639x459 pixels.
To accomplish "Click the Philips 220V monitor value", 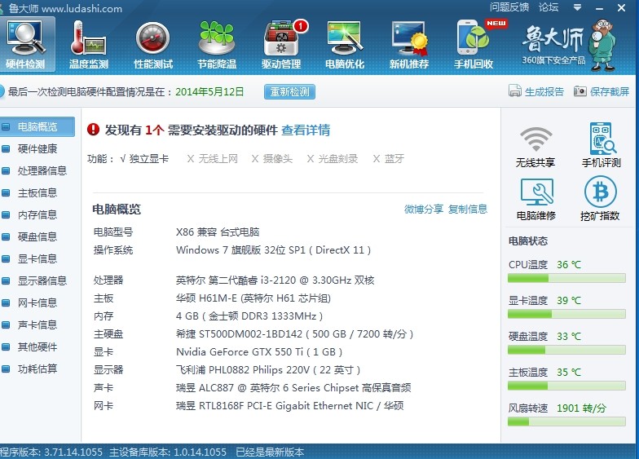I will [x=268, y=370].
